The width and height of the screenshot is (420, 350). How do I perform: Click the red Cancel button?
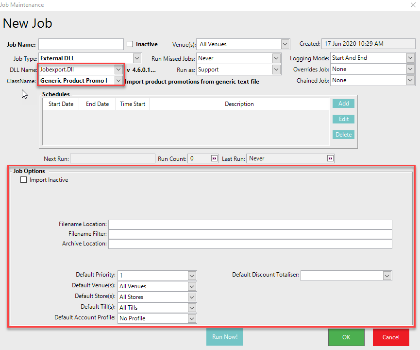click(390, 337)
